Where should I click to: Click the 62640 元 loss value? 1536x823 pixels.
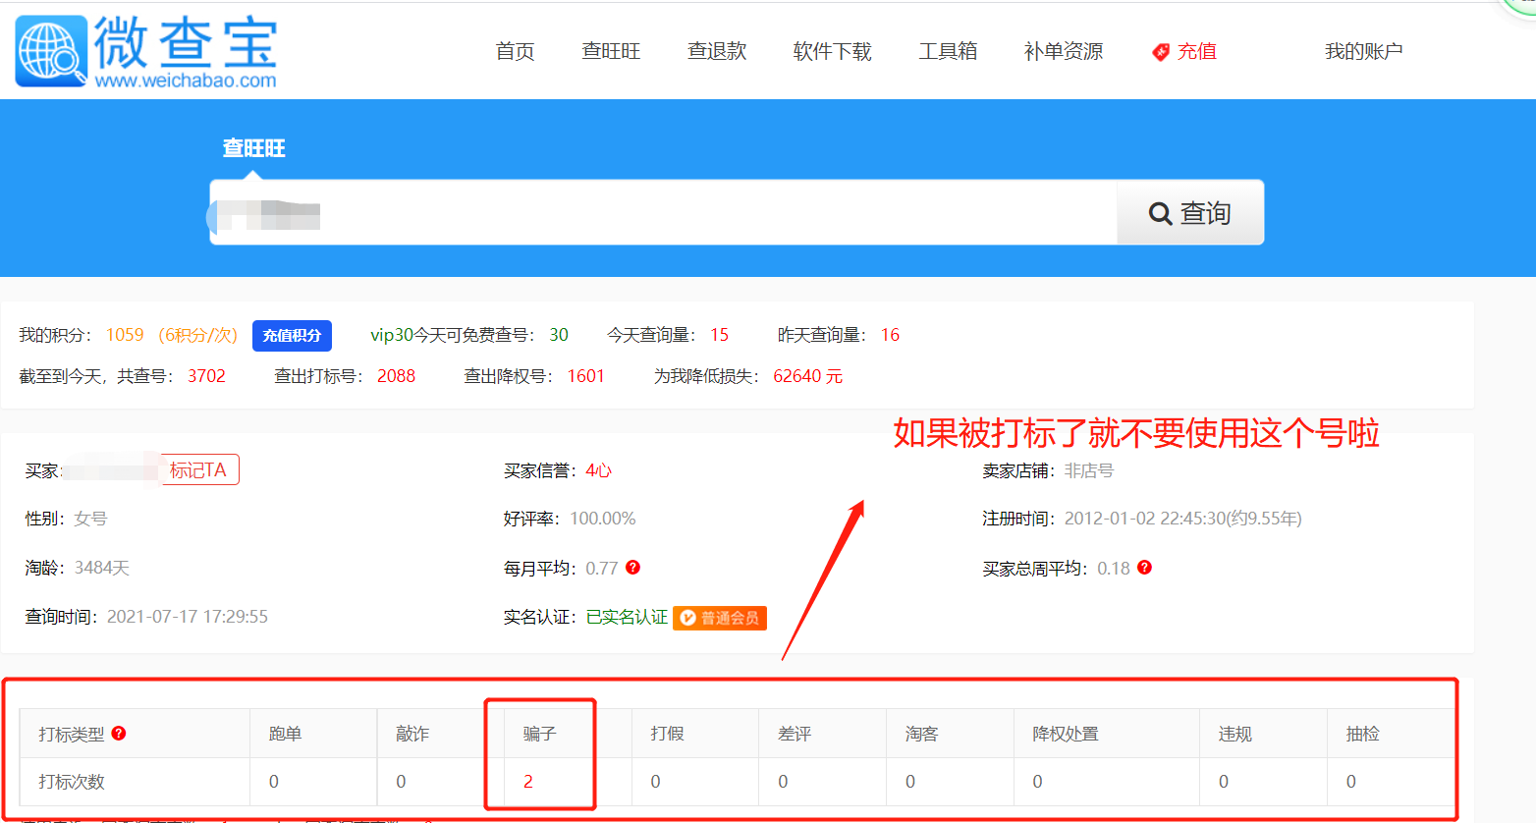pos(807,376)
